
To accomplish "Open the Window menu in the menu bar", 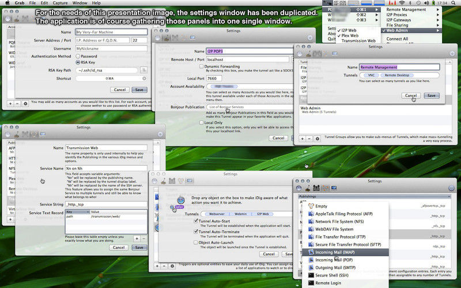I will 80,3.
